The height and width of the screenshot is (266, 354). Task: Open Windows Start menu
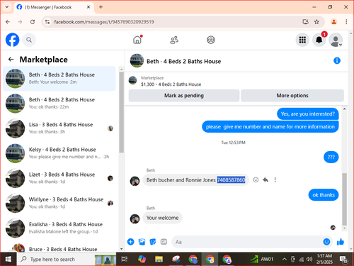[x=8, y=259]
